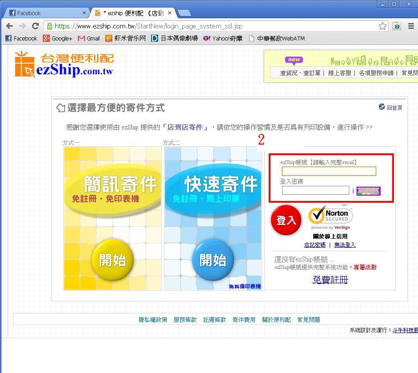The width and height of the screenshot is (418, 373).
Task: Open a new browser tab
Action: 184,13
